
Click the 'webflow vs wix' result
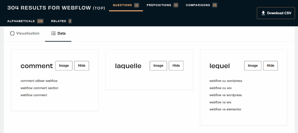(221, 102)
